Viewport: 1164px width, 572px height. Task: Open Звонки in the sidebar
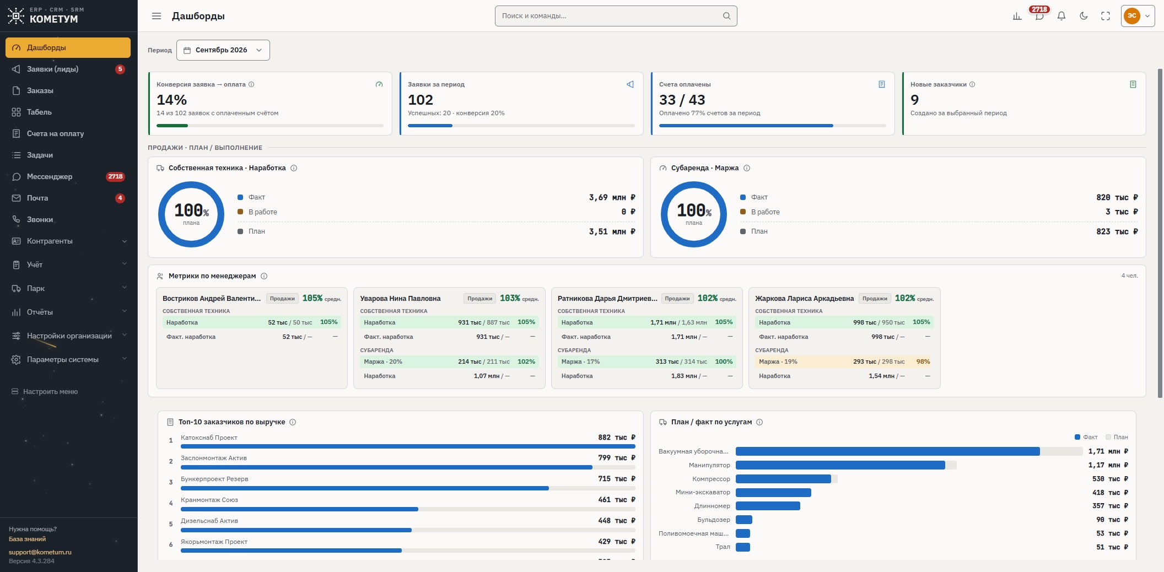coord(68,219)
